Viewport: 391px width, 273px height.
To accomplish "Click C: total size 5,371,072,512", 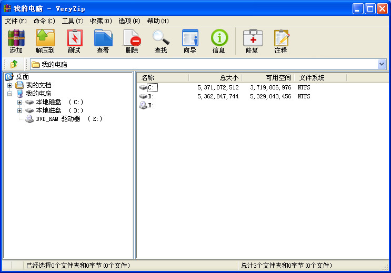I will click(x=218, y=87).
